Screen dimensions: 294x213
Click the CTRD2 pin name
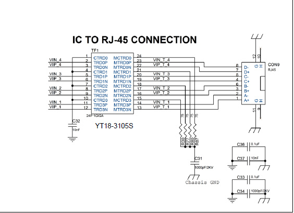101,86
